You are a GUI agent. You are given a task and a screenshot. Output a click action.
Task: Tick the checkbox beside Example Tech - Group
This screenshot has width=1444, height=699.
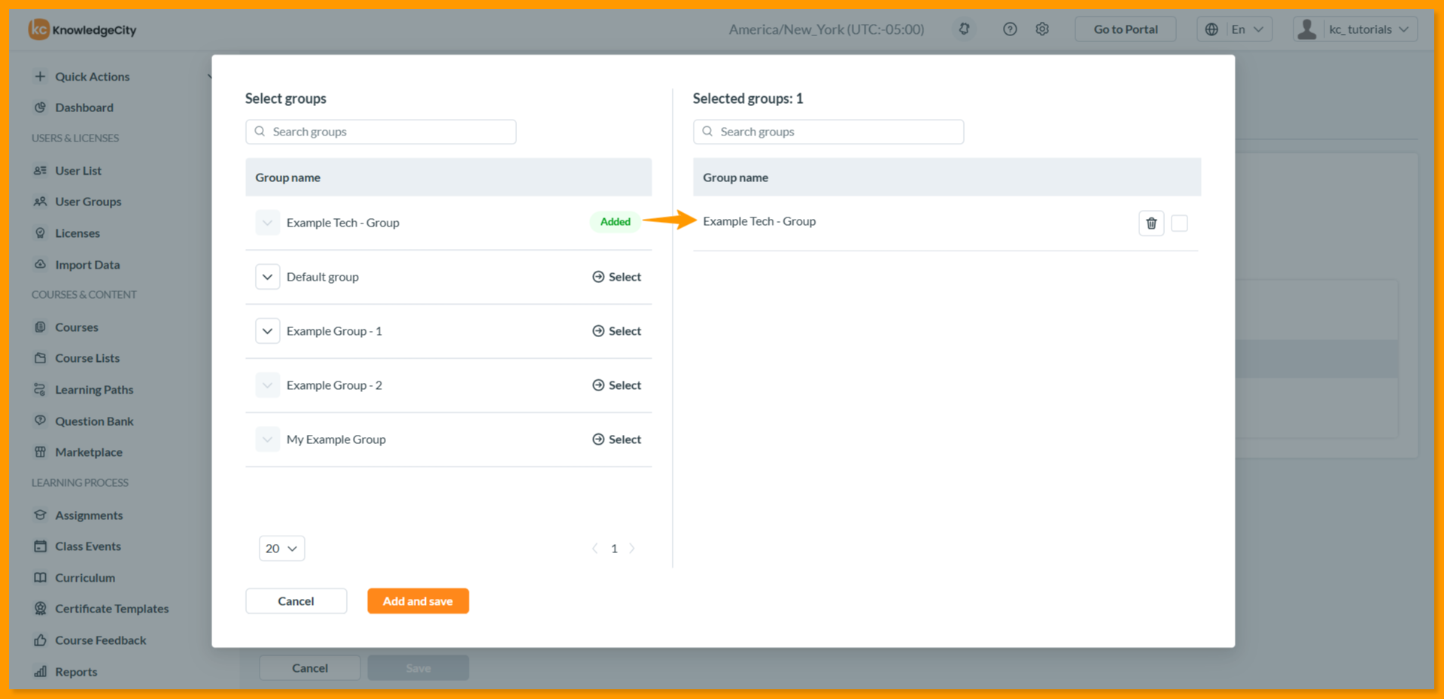(1179, 223)
